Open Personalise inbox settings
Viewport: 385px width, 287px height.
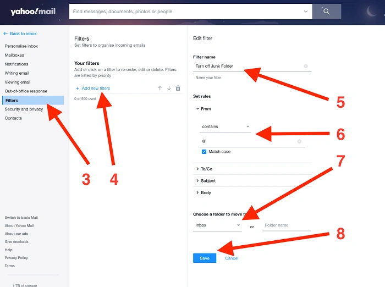click(x=21, y=46)
